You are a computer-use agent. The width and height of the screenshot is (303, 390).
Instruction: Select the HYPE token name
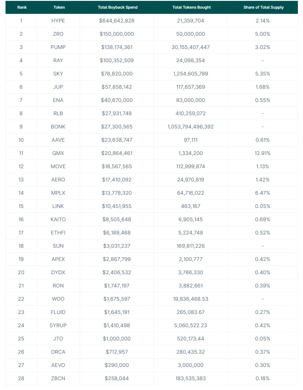coord(58,21)
